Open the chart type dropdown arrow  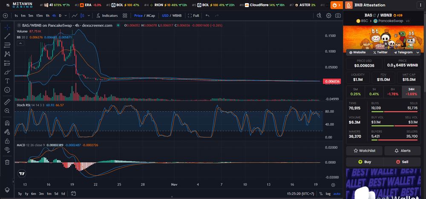click(x=89, y=16)
